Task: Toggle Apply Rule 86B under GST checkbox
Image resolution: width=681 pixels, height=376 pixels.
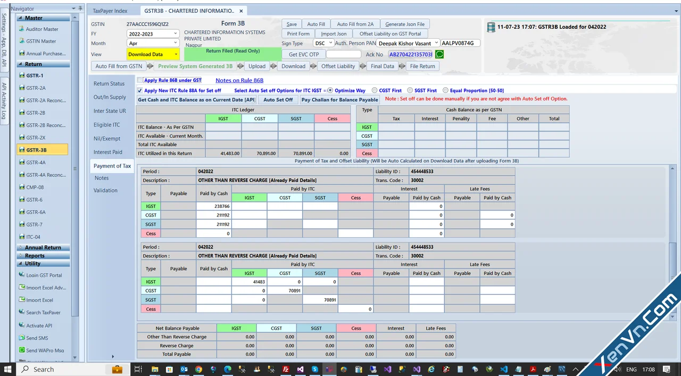Action: [140, 80]
